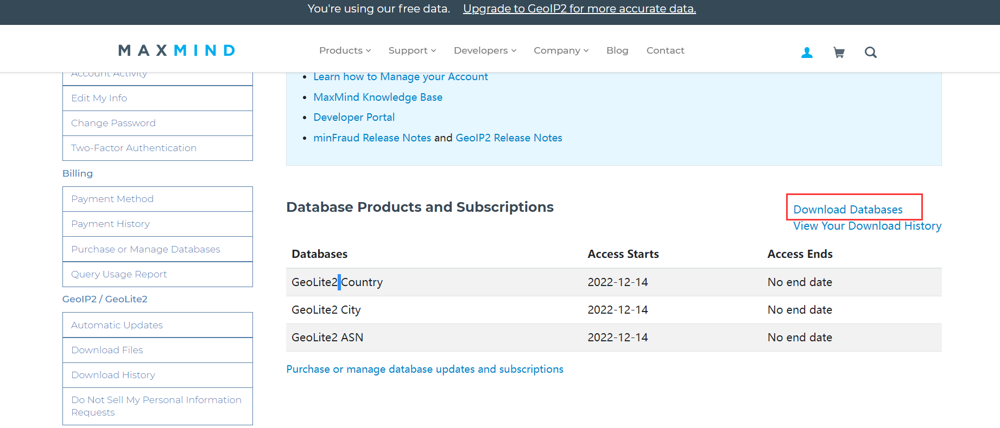Screen dimensions: 1000x428
Task: Click the search magnifier icon
Action: pos(870,53)
